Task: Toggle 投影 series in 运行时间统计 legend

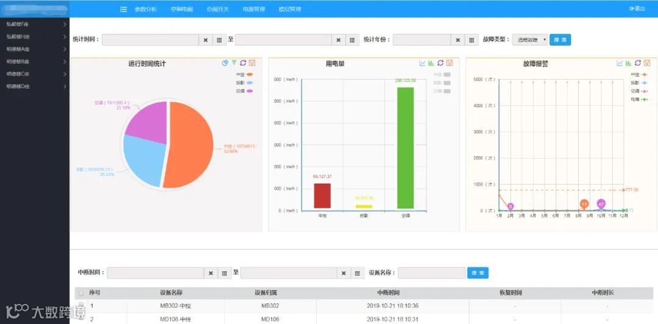Action: 245,83
